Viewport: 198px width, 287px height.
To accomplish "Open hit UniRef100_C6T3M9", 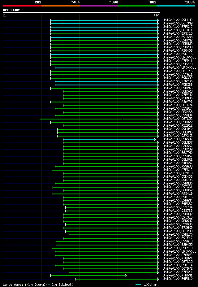I will point(178,23).
